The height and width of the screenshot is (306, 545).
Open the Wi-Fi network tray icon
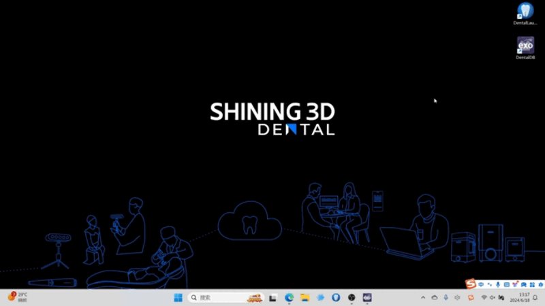coord(484,297)
